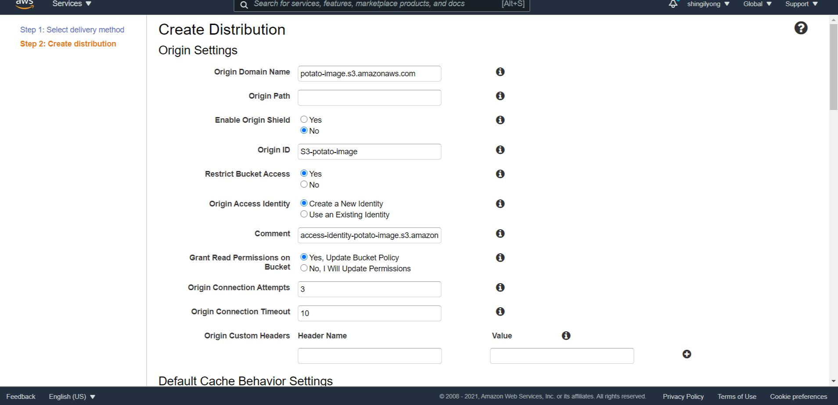The image size is (838, 405).
Task: Show info for the Comment field
Action: tap(500, 233)
